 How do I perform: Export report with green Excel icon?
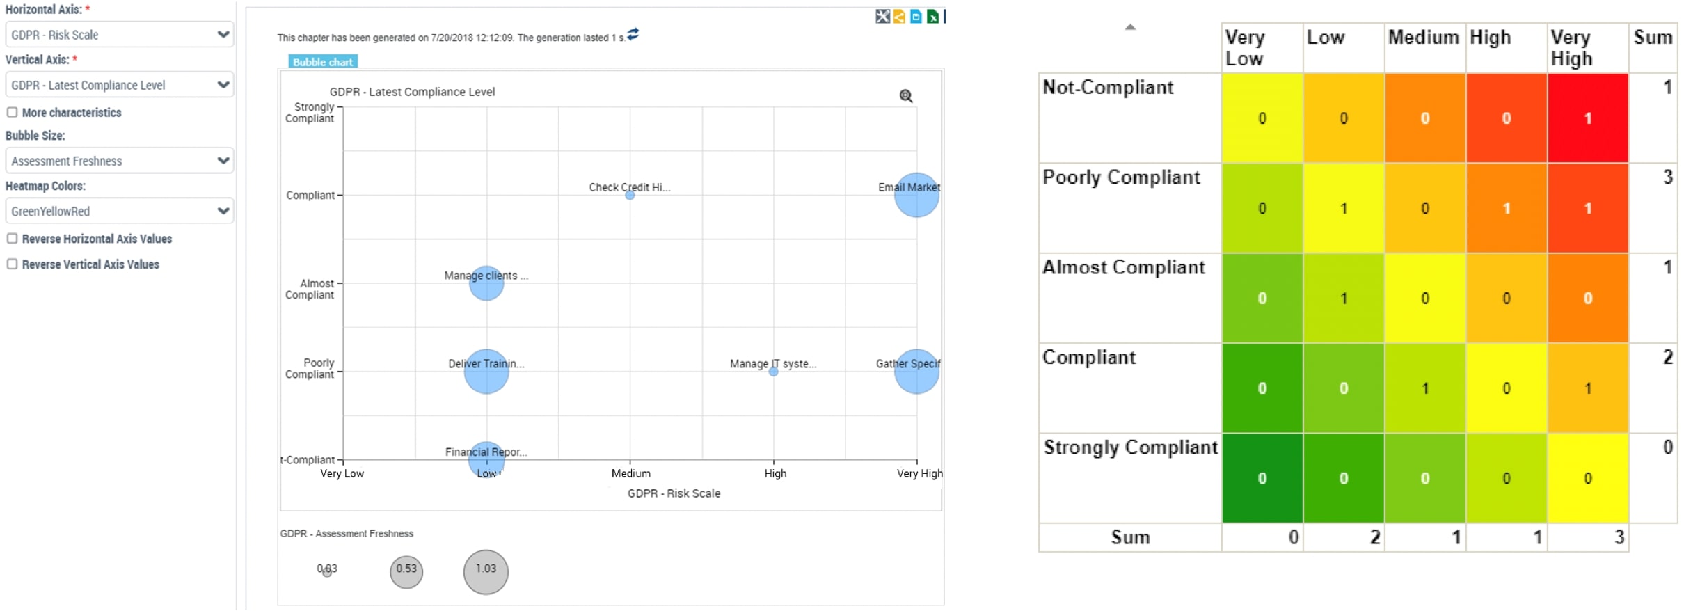click(932, 17)
